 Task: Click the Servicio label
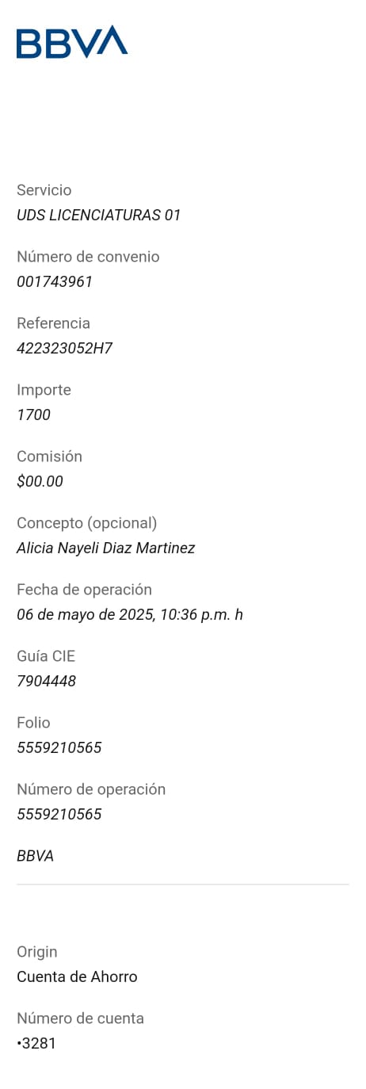(x=44, y=190)
